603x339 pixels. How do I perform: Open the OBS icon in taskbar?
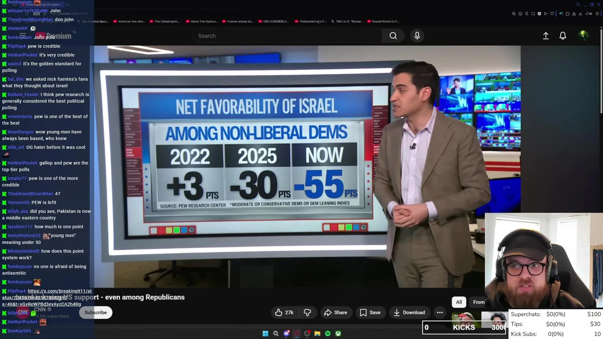[x=307, y=333]
